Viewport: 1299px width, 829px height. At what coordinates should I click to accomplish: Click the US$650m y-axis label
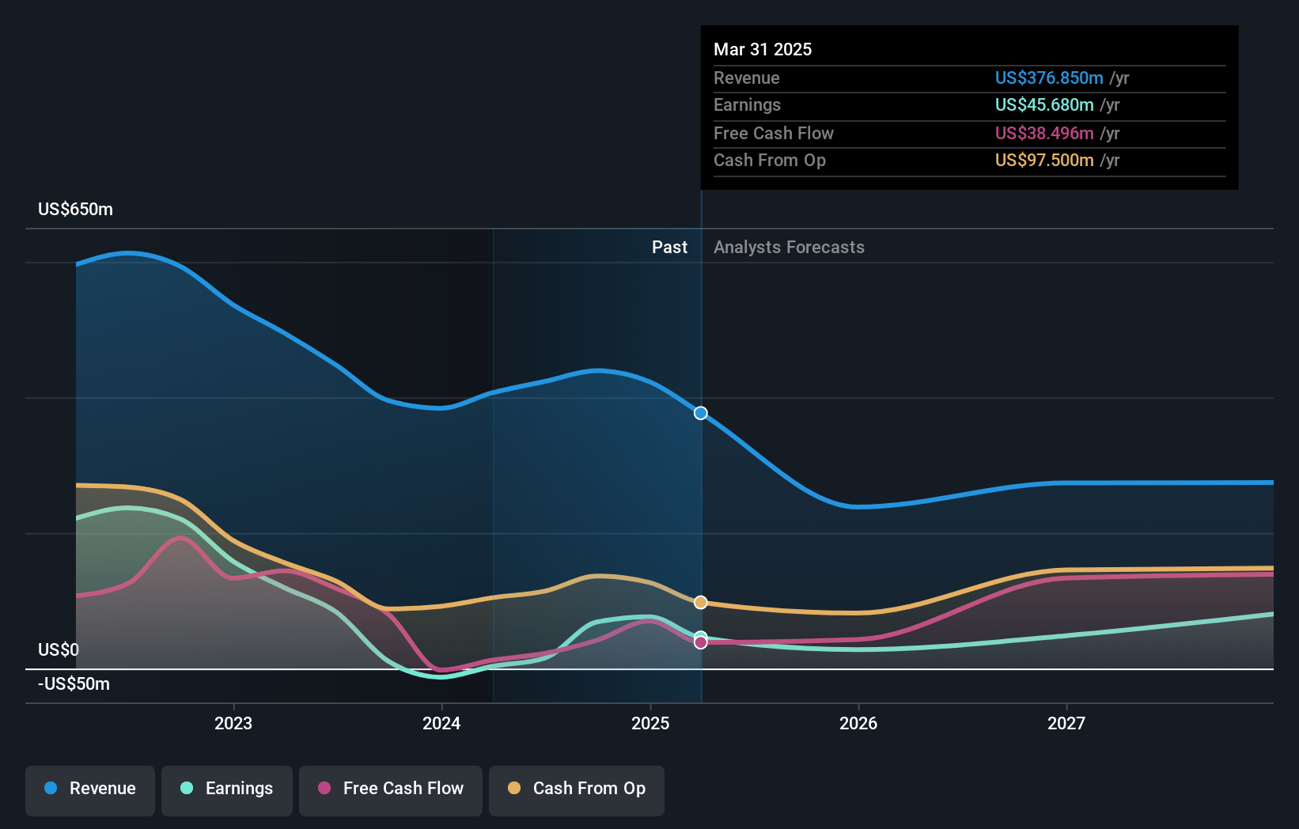(x=76, y=210)
